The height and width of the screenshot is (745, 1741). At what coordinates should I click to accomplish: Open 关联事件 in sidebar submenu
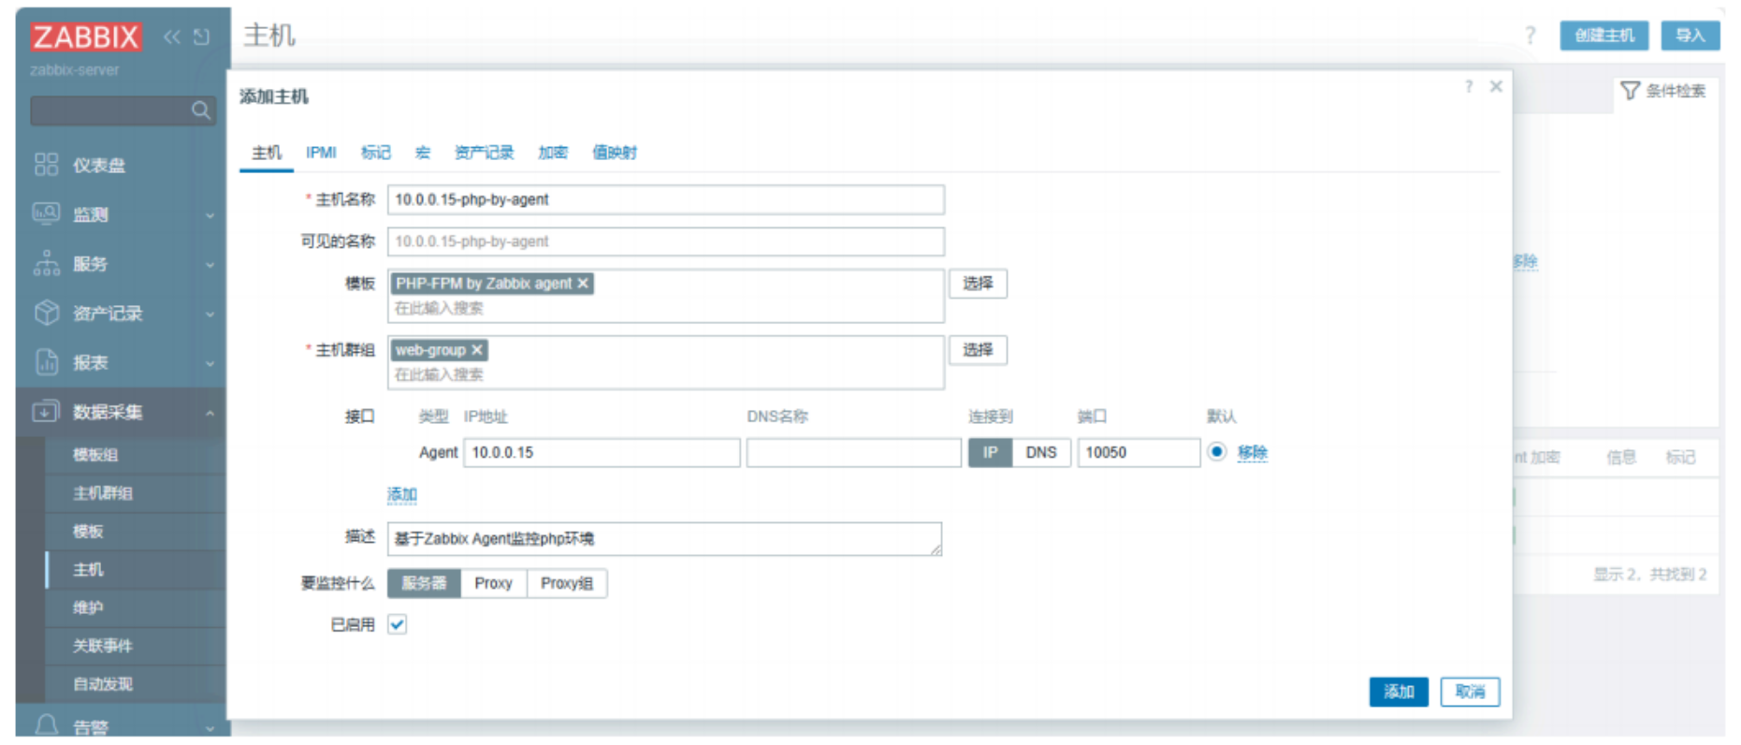[x=103, y=646]
